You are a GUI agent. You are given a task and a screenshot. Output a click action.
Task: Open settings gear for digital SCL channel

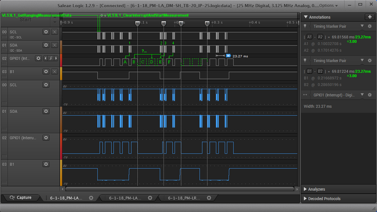point(46,32)
